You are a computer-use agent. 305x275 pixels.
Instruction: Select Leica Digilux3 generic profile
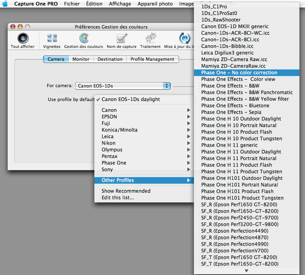pos(247,53)
